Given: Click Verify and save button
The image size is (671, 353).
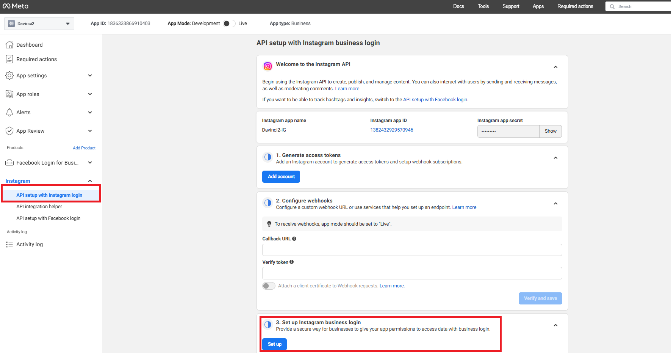Looking at the screenshot, I should point(540,298).
